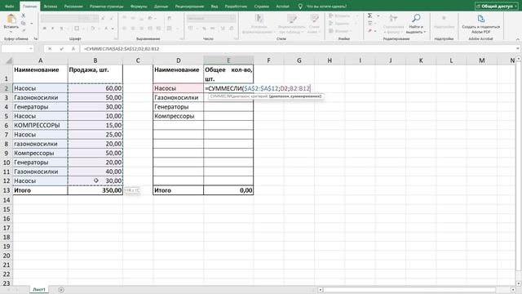Image resolution: width=522 pixels, height=294 pixels.
Task: Toggle Italic formatting button
Action: pos(52,29)
